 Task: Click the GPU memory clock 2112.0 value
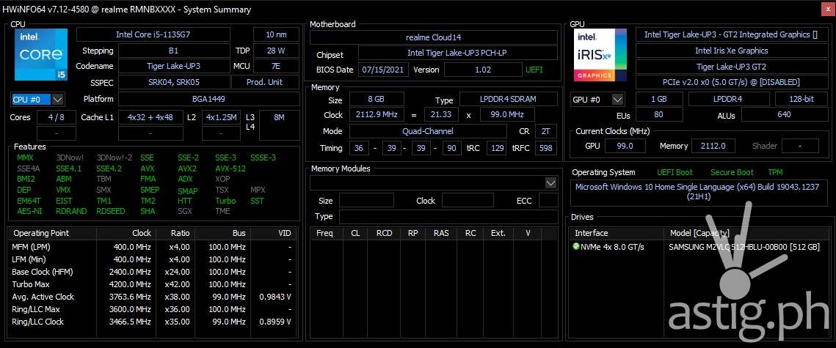coord(712,146)
